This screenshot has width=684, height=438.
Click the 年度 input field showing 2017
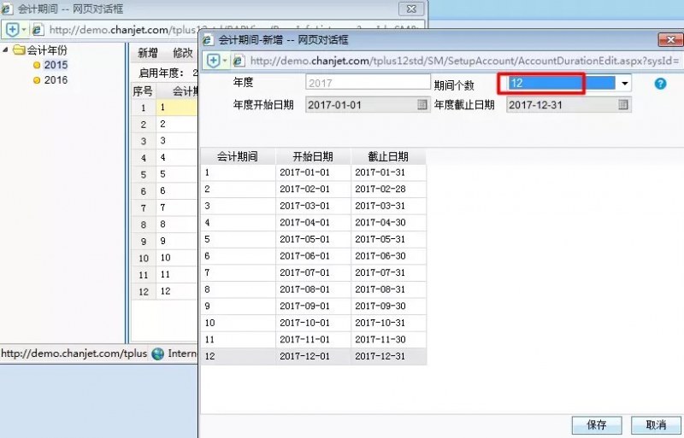coord(368,83)
